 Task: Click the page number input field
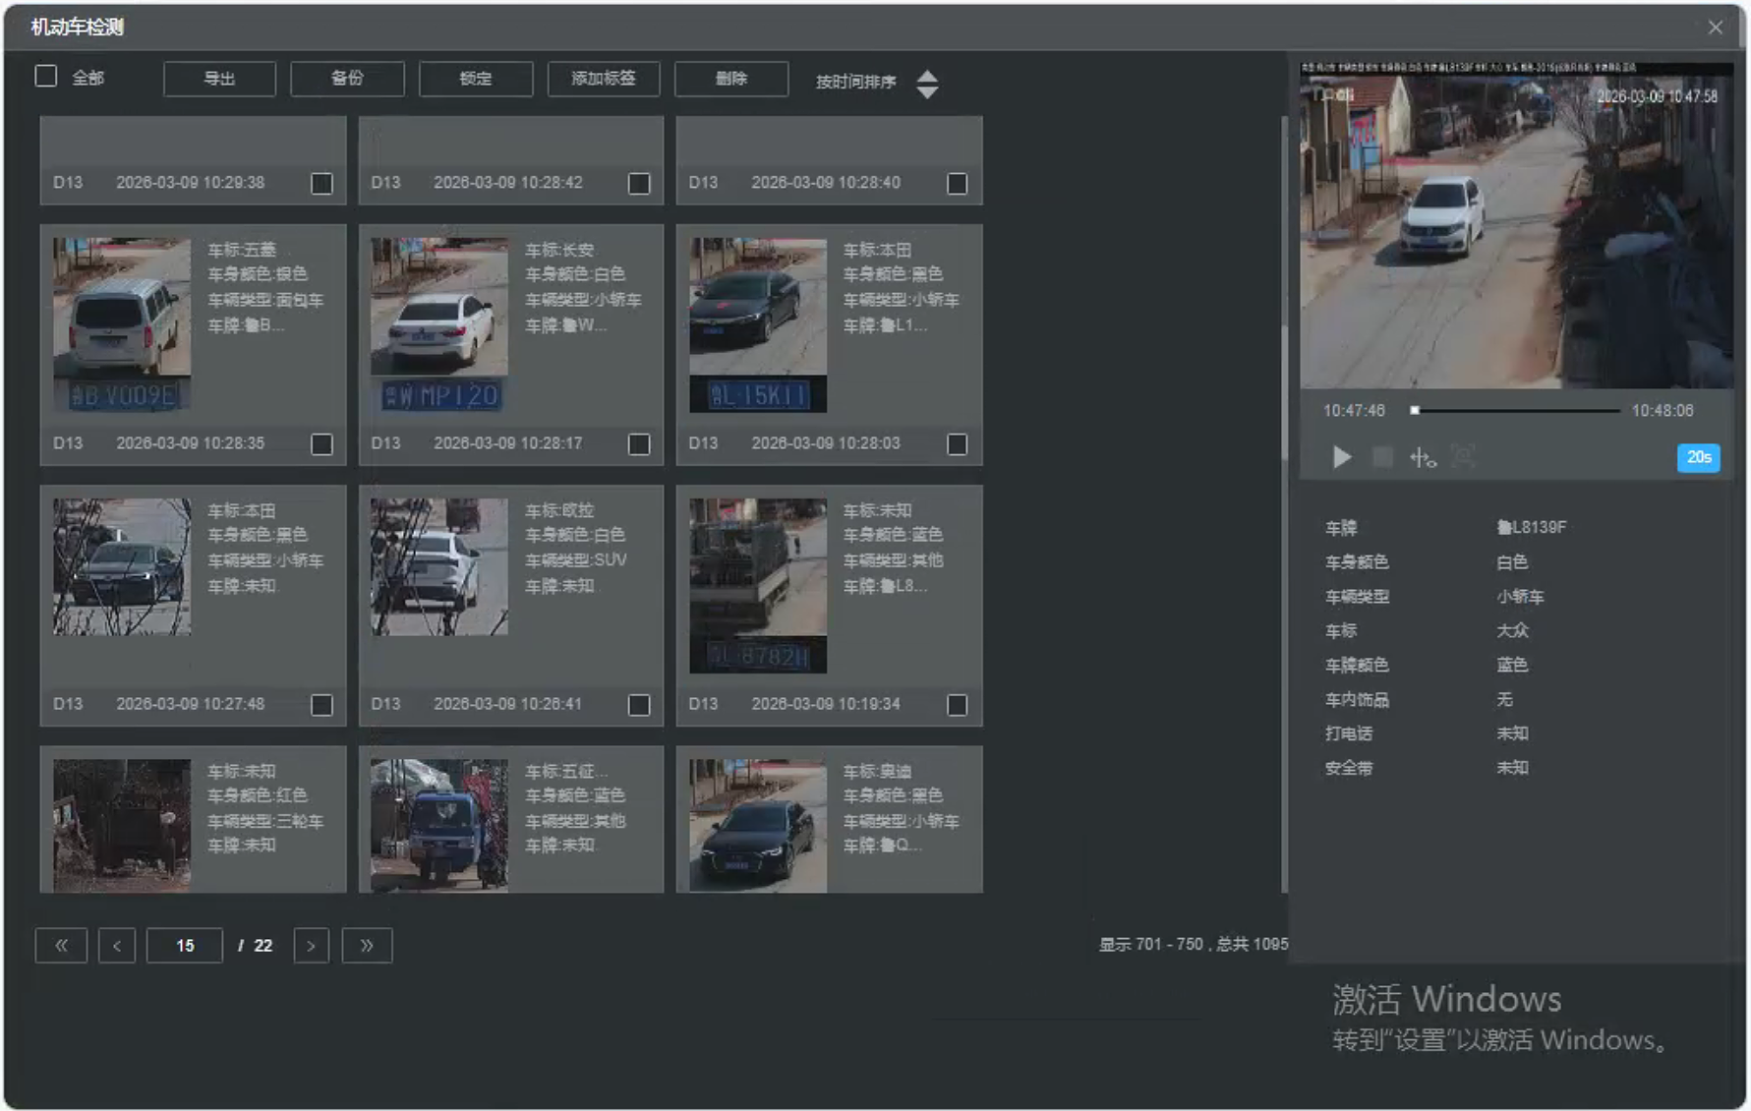(185, 945)
